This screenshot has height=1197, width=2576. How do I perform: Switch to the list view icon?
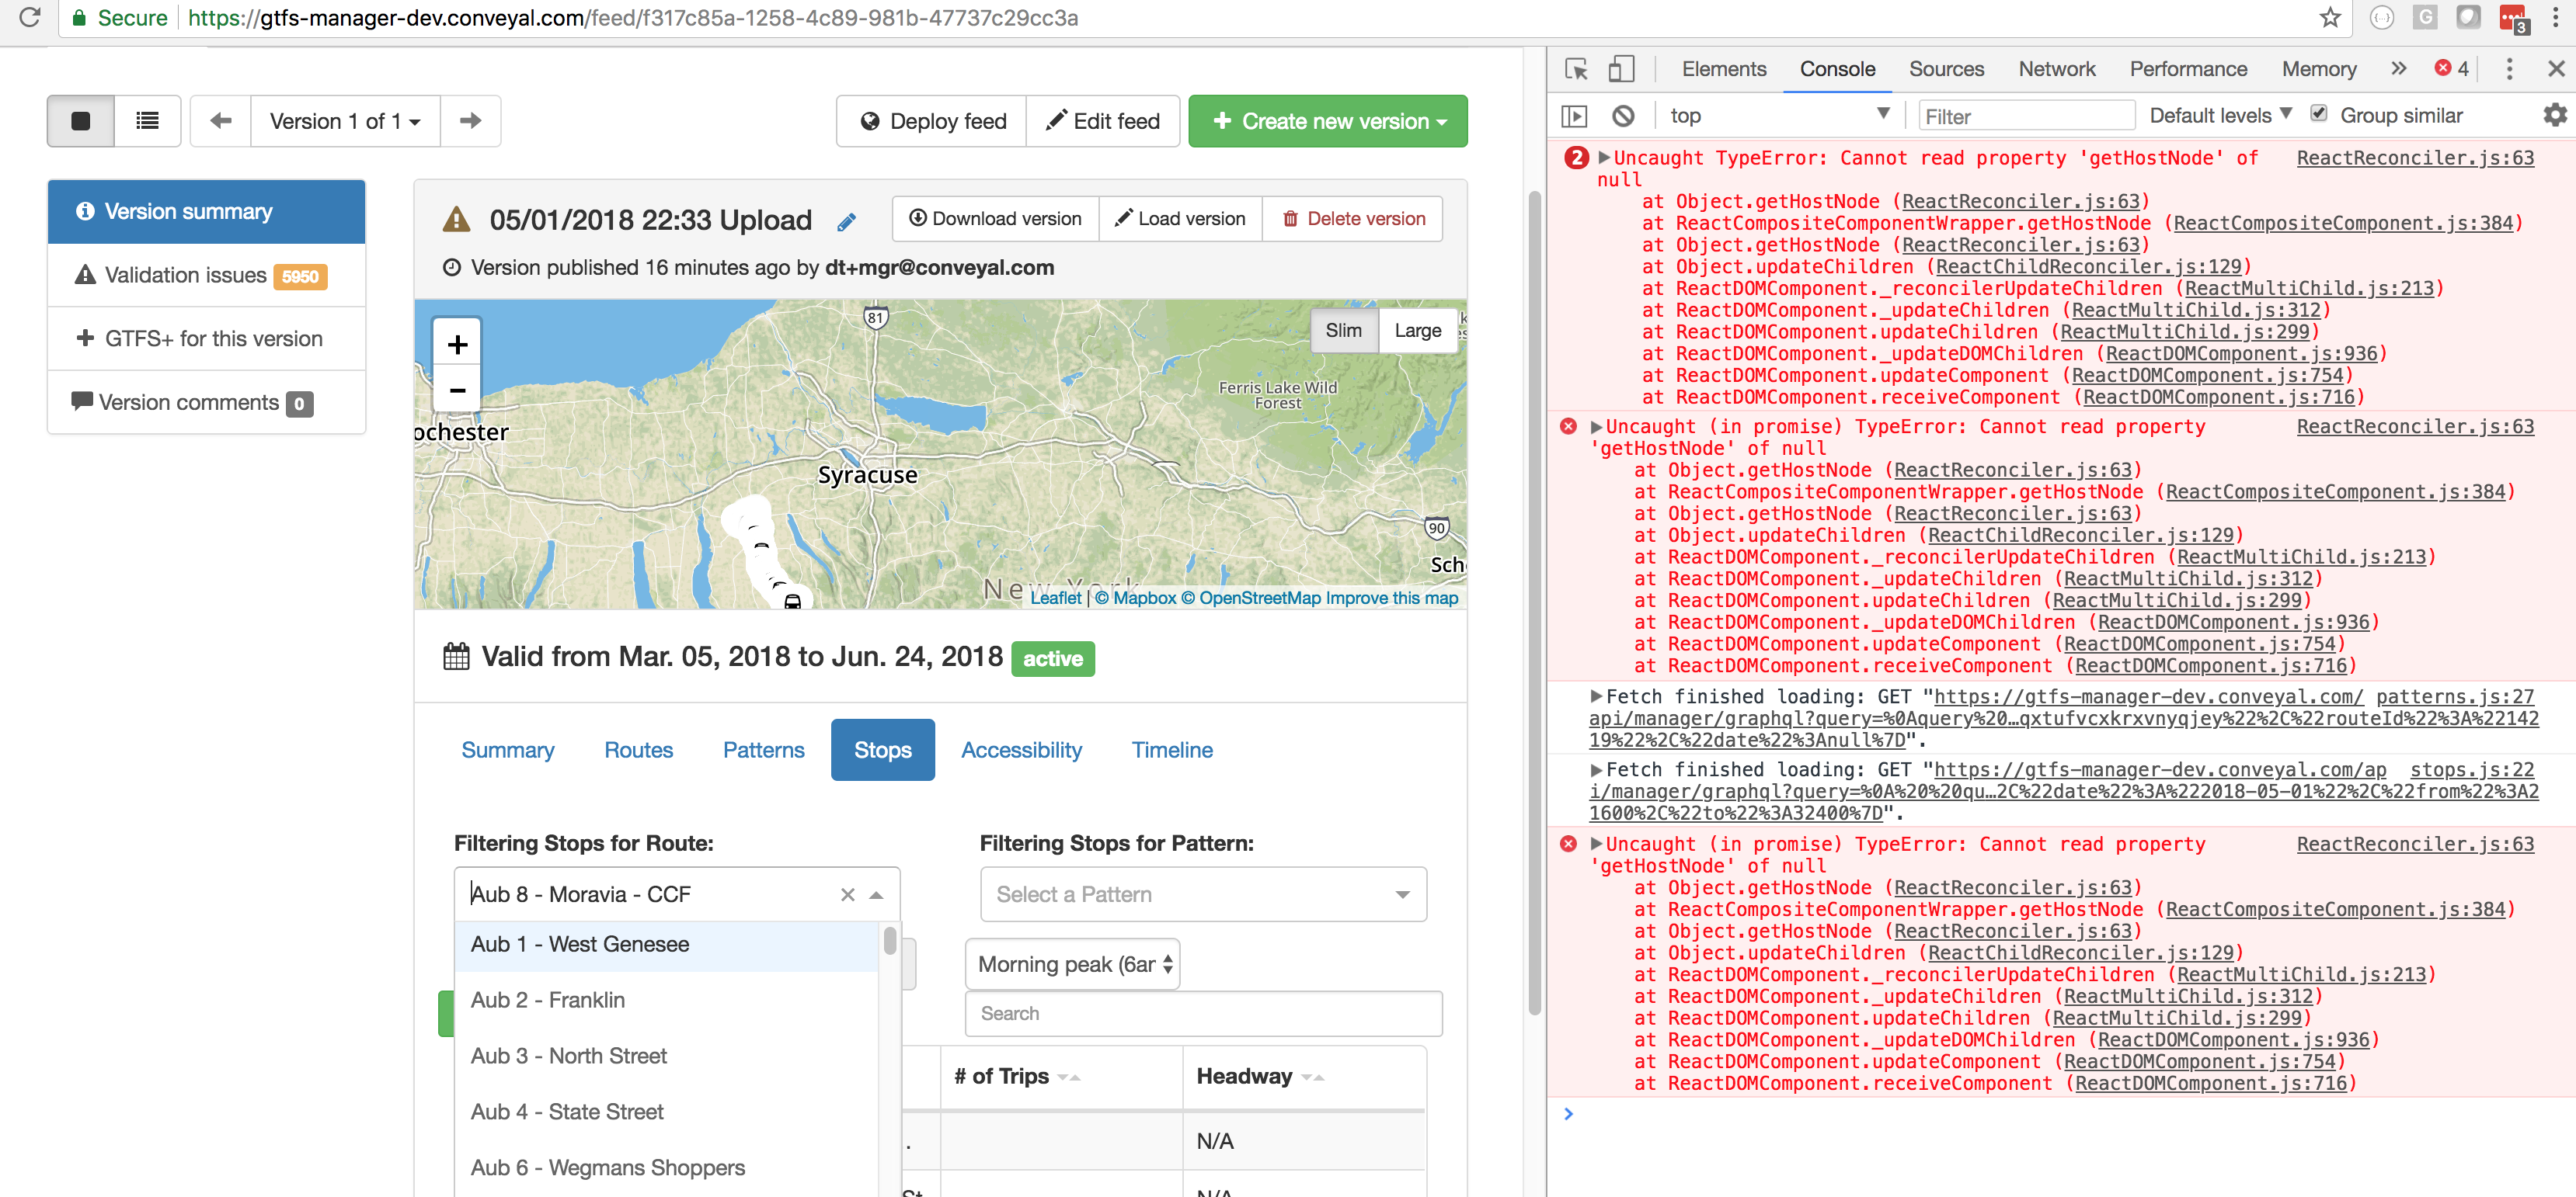(x=147, y=121)
